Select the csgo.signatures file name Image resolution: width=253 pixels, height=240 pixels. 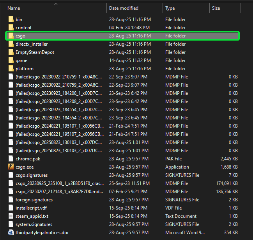pos(32,175)
